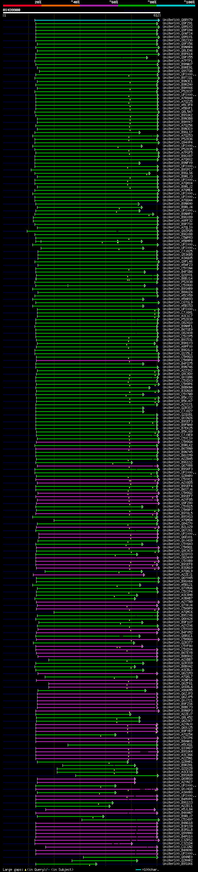The width and height of the screenshot is (198, 872).
Task: Click the query end position 612
Action: pyautogui.click(x=156, y=15)
